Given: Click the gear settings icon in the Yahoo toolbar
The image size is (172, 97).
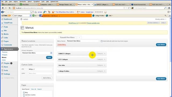Looking at the screenshot, I should pos(169,12).
